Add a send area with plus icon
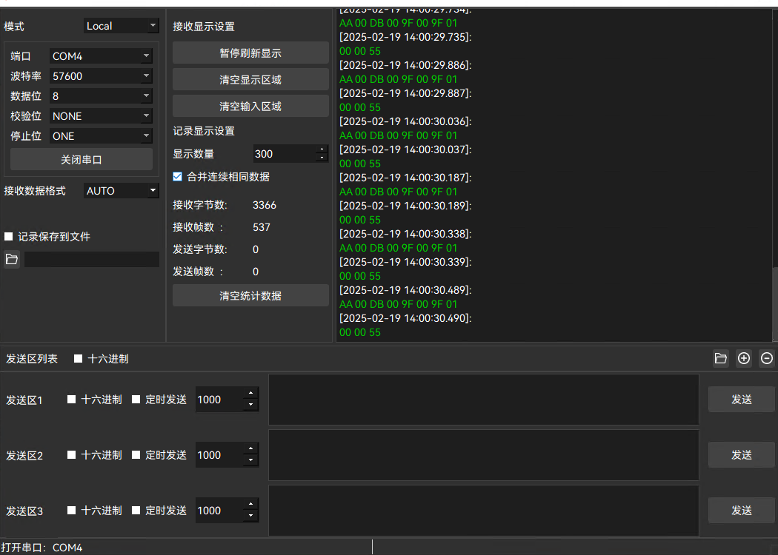Image resolution: width=778 pixels, height=555 pixels. pyautogui.click(x=744, y=359)
